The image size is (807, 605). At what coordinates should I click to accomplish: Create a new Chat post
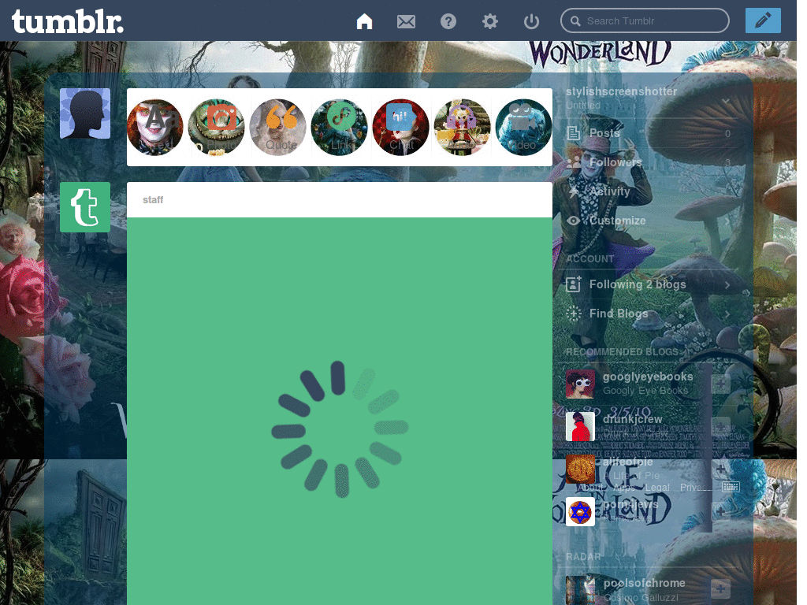400,127
